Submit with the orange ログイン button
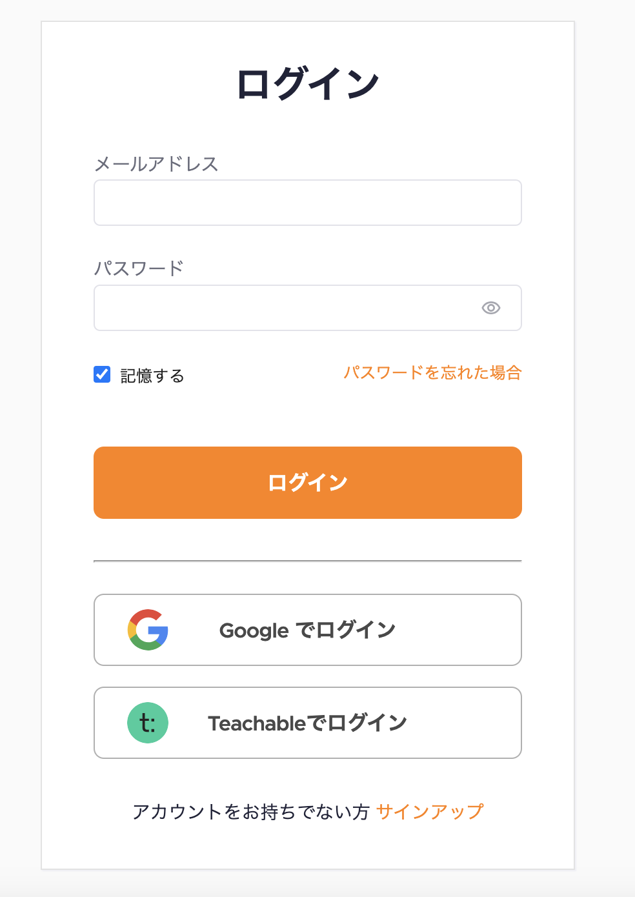Image resolution: width=635 pixels, height=897 pixels. 308,483
